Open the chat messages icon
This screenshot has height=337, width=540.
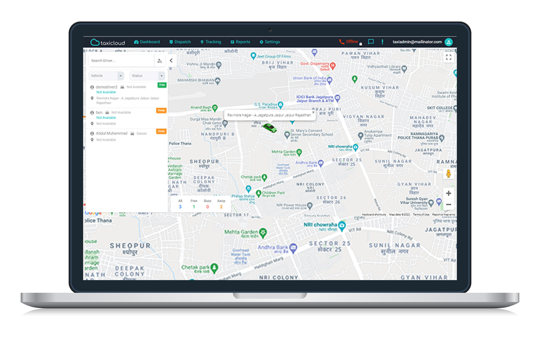(371, 42)
